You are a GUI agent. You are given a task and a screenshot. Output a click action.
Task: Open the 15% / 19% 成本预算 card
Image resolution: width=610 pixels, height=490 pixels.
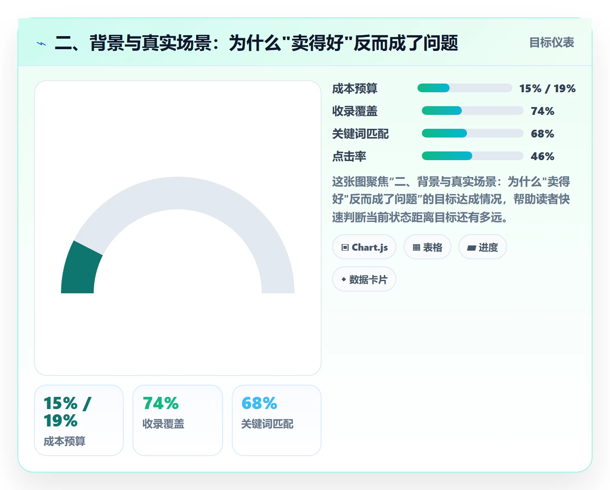point(79,420)
